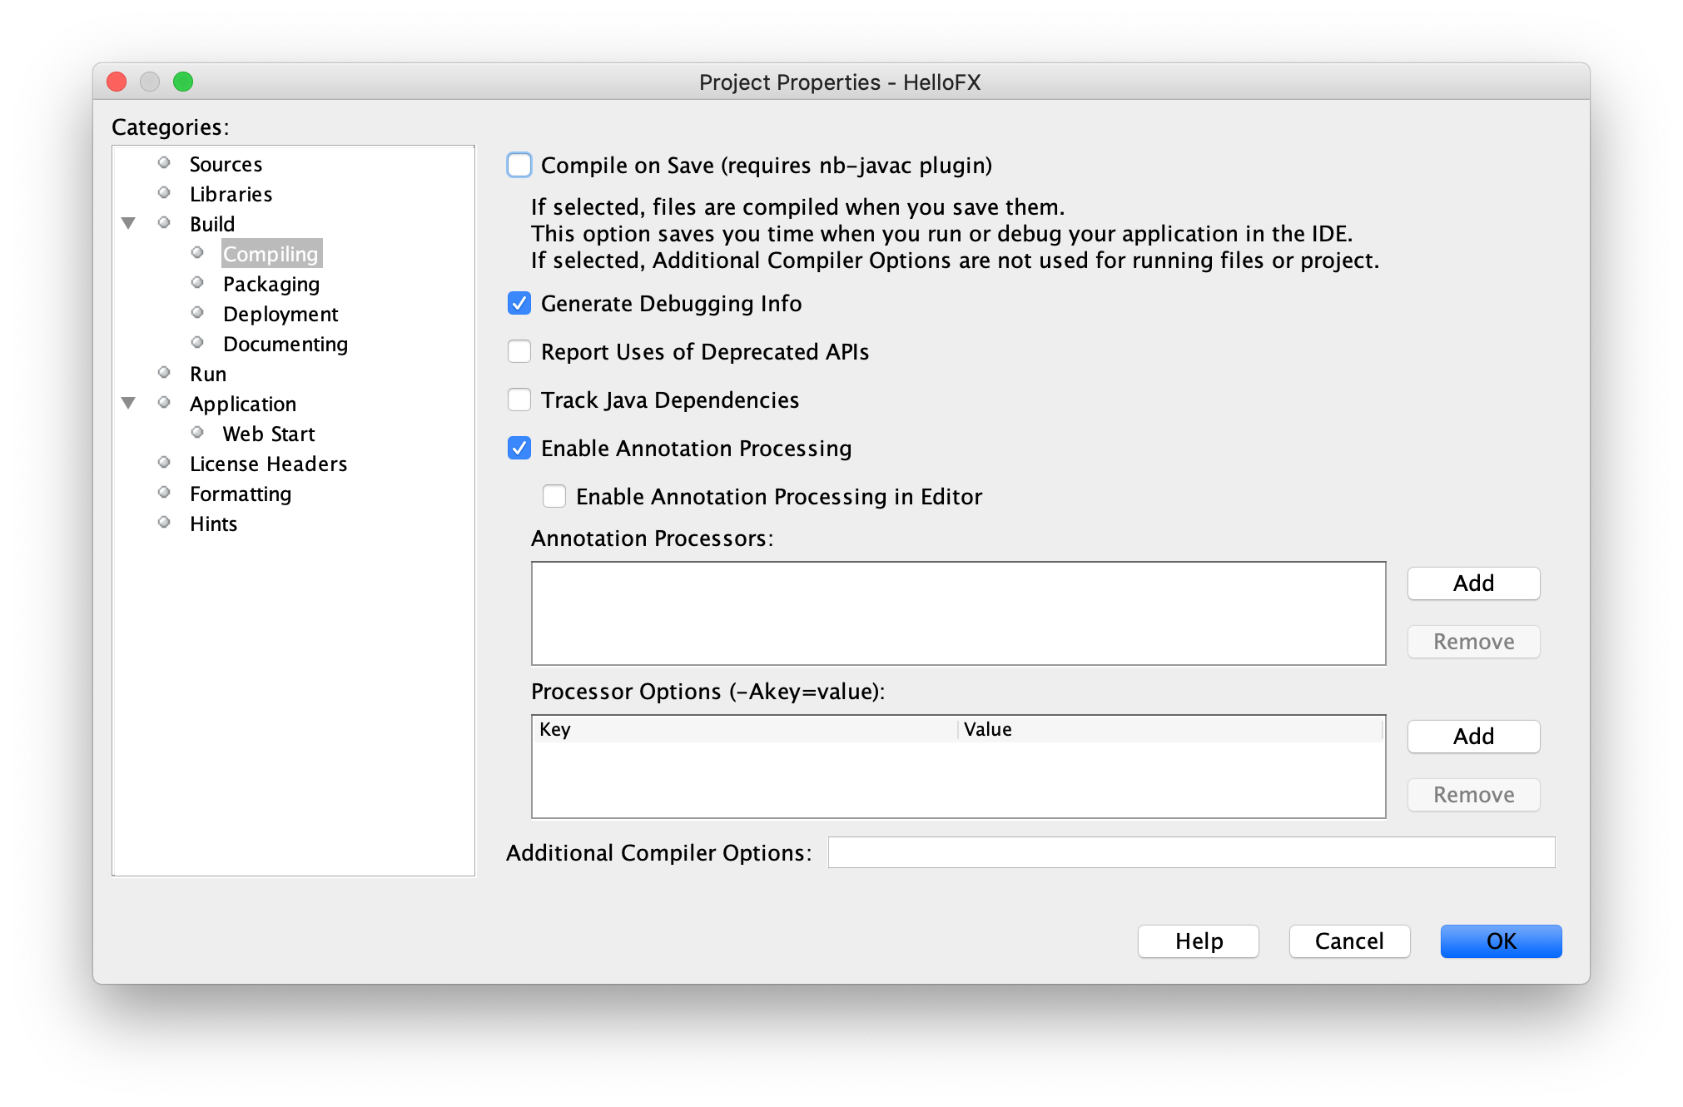The height and width of the screenshot is (1107, 1683).
Task: Open the Help button
Action: click(1198, 941)
